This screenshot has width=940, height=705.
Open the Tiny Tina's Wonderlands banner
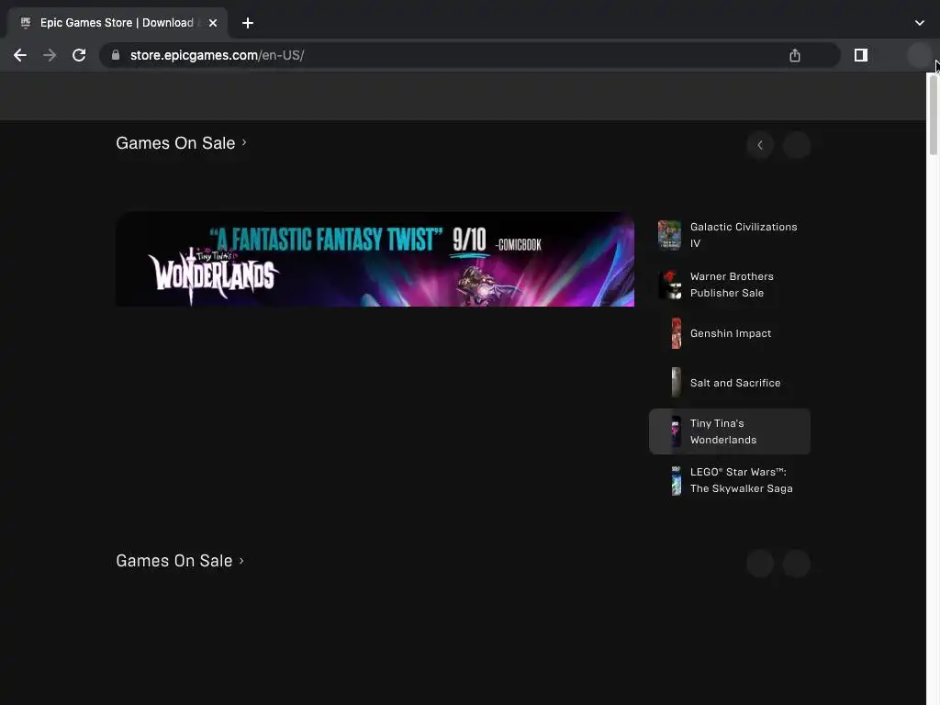pyautogui.click(x=375, y=259)
